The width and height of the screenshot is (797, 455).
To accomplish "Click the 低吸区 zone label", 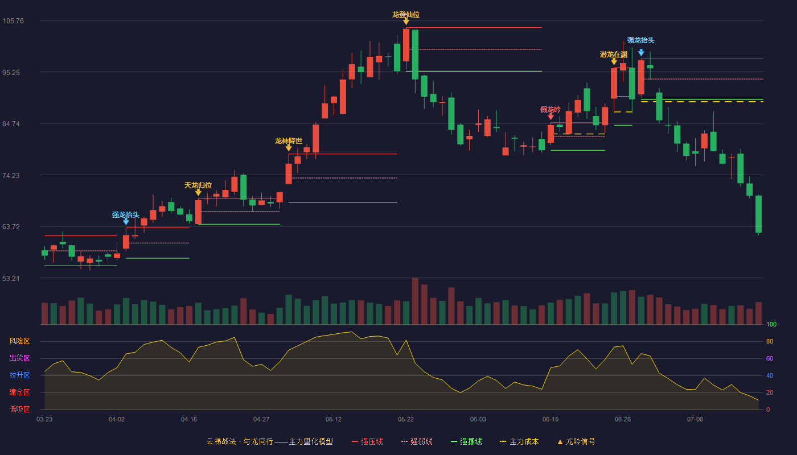I will [19, 409].
